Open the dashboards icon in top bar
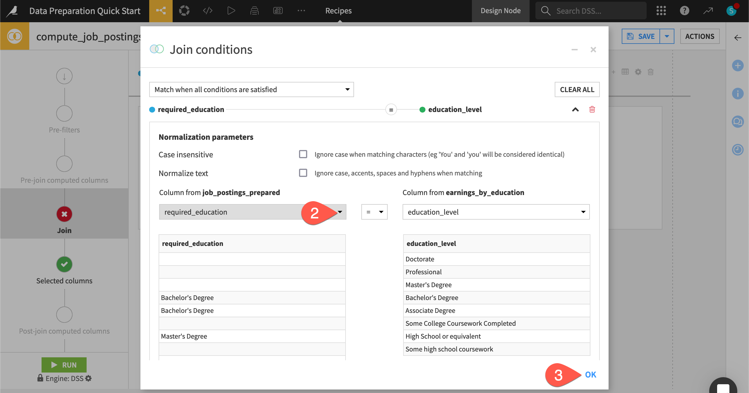This screenshot has width=749, height=393. coord(278,11)
